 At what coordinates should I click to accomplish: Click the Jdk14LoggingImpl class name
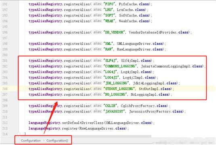(x=149, y=83)
